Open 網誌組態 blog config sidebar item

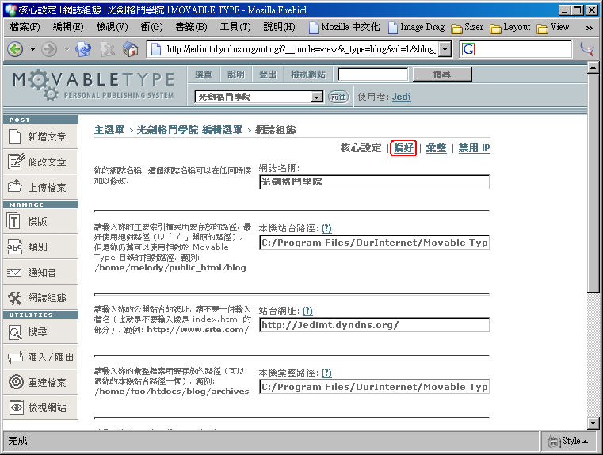40,298
